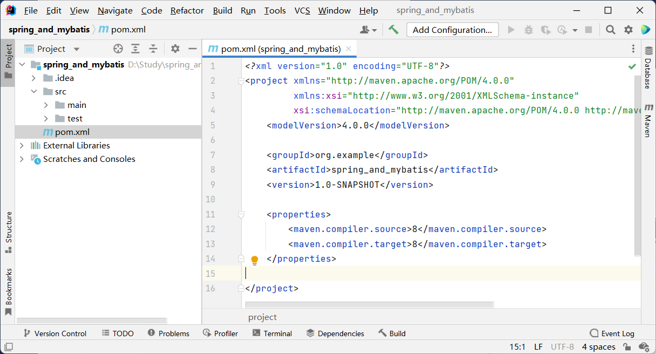Click spring_and_mybatis in the navigation breadcrumb
Image resolution: width=656 pixels, height=354 pixels.
49,30
